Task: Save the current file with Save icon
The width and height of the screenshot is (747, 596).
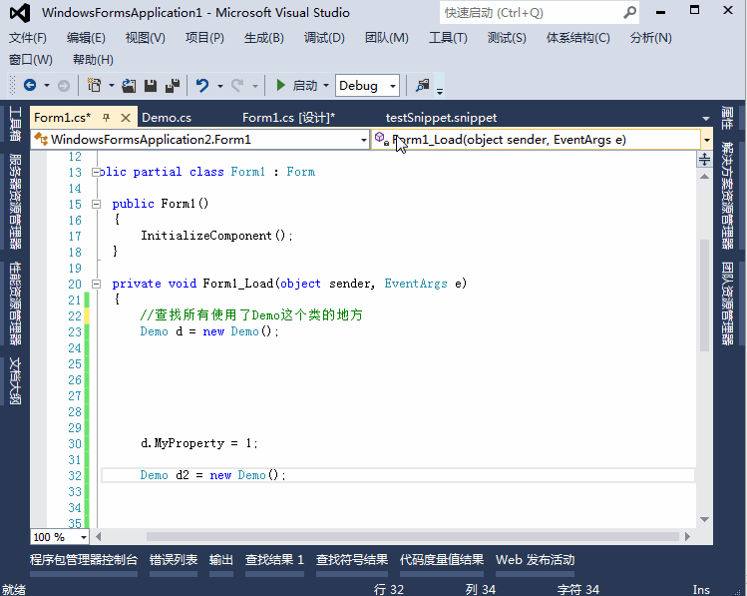Action: (x=152, y=86)
